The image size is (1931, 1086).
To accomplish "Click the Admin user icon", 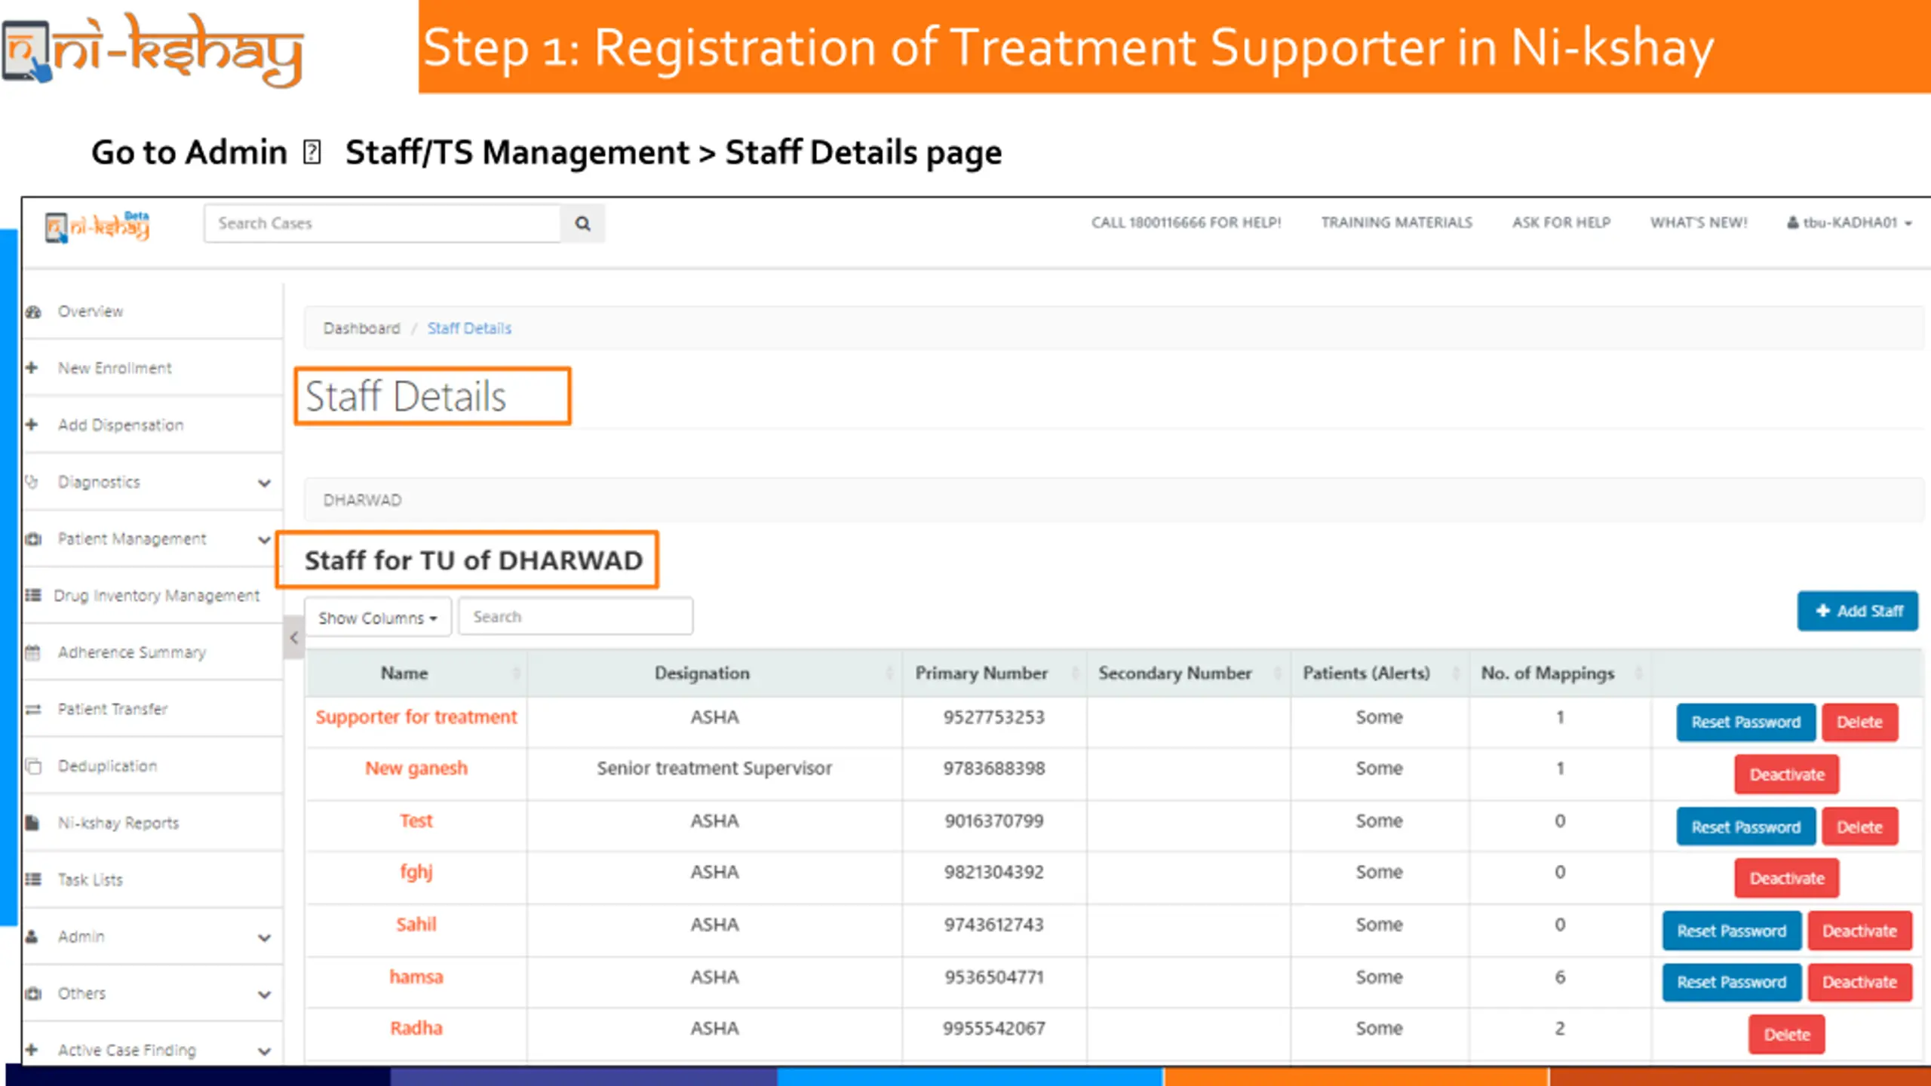I will [x=32, y=936].
